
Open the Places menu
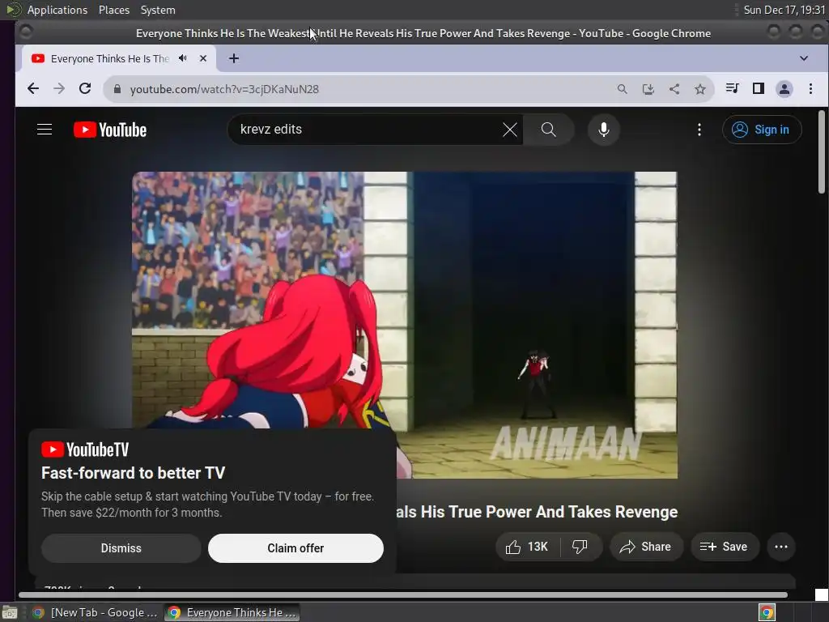pos(113,10)
